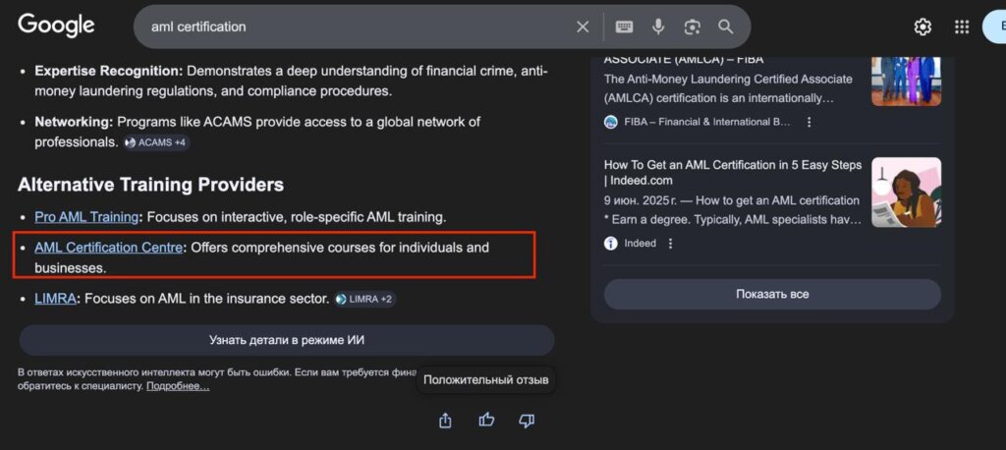The image size is (1006, 450).
Task: Clear the search query with X
Action: 582,27
